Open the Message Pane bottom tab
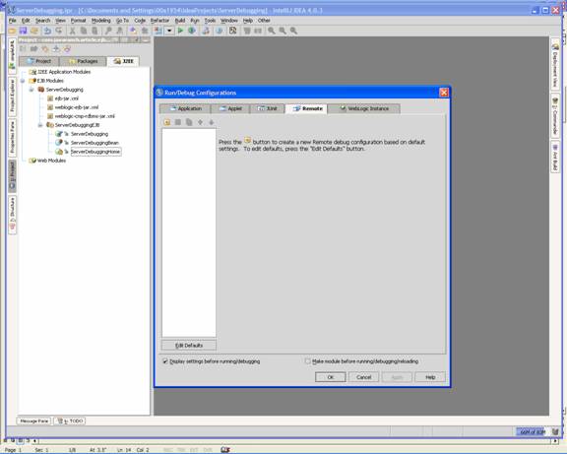Image resolution: width=567 pixels, height=454 pixels. (x=34, y=422)
